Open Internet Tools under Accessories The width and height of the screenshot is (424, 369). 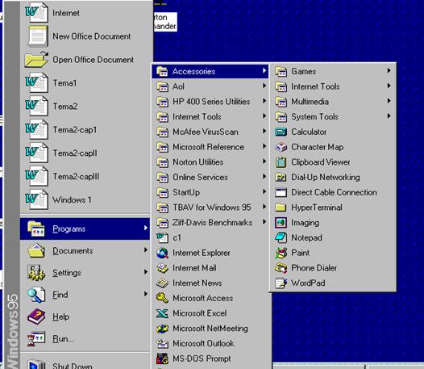[x=333, y=86]
